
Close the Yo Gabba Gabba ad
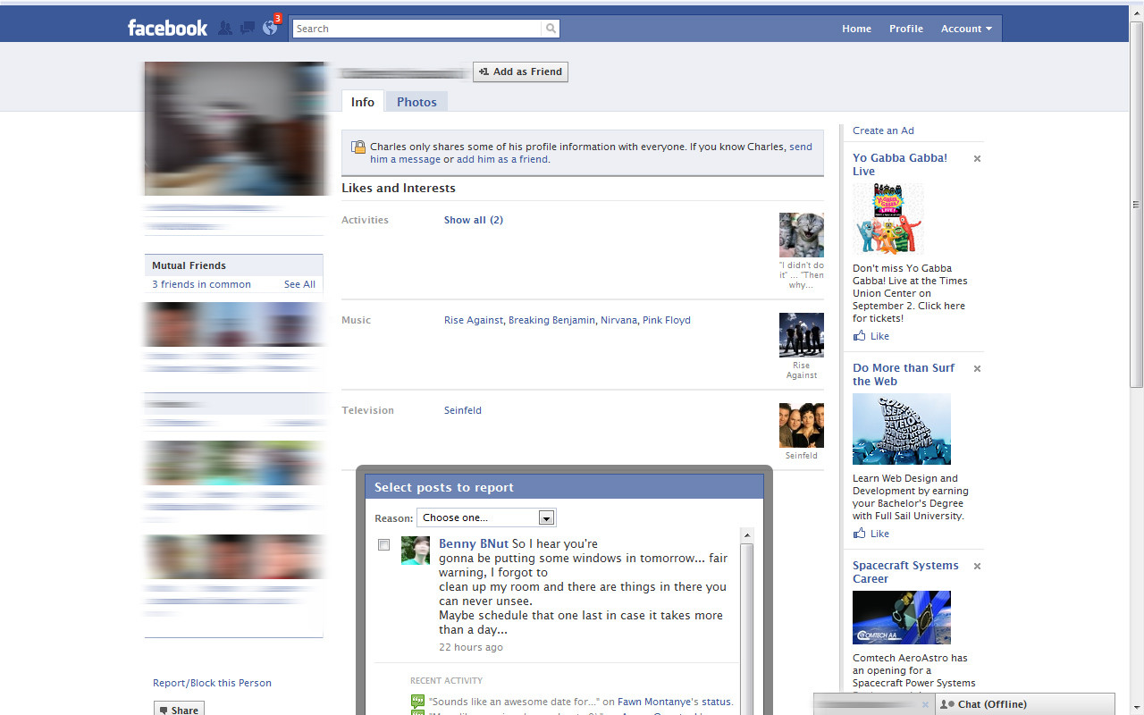(977, 159)
